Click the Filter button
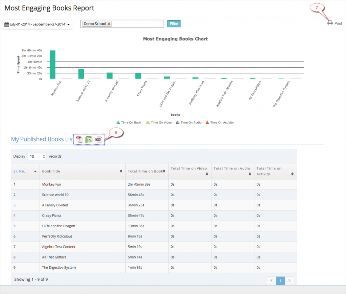The height and width of the screenshot is (294, 346). click(174, 24)
